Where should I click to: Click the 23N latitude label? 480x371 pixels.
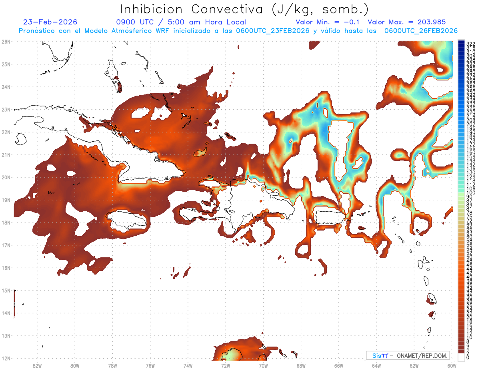point(6,109)
